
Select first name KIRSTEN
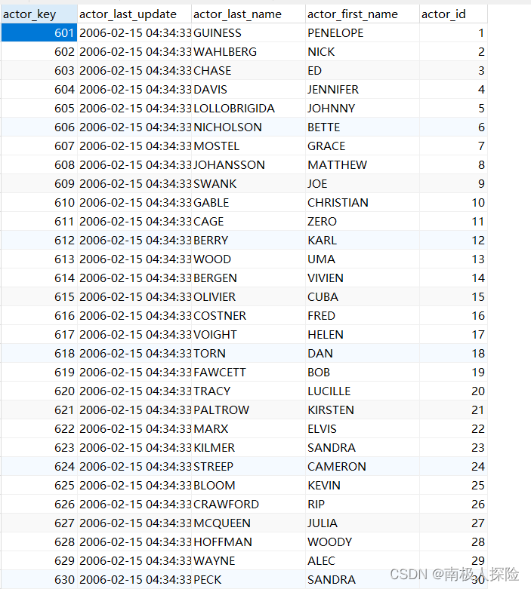tap(331, 410)
